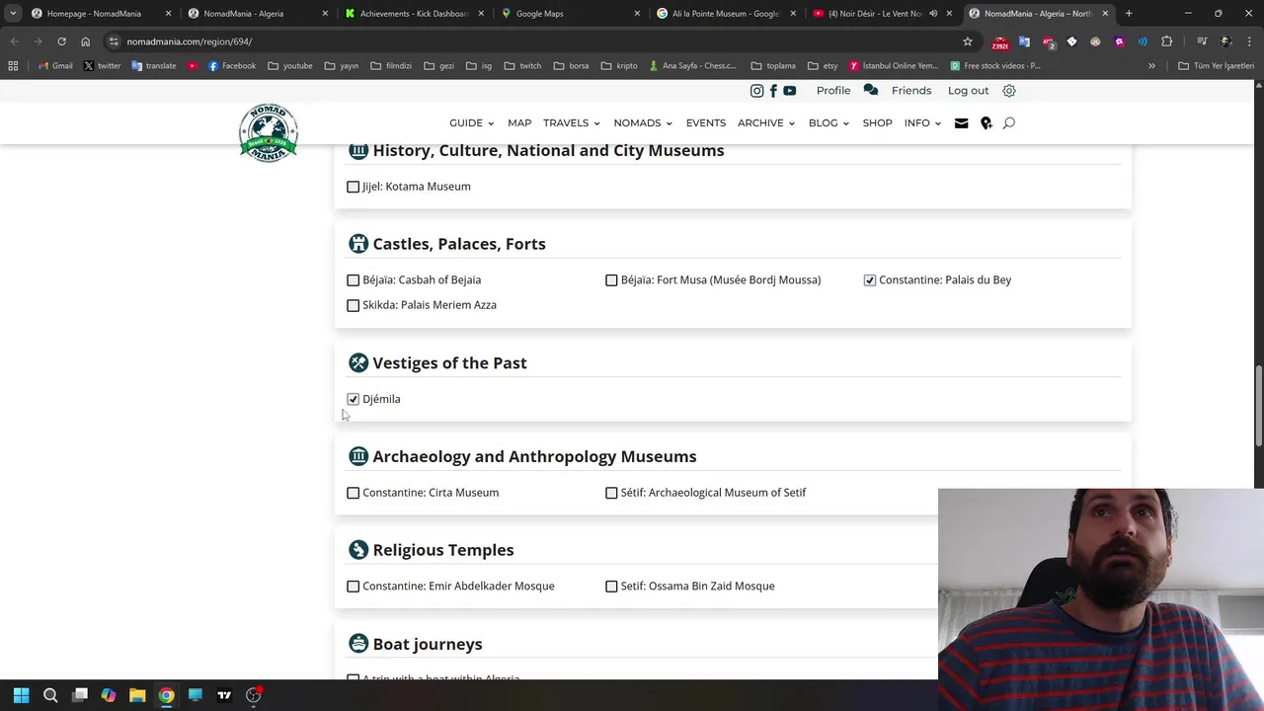Open the Copilot taskbar icon
Screen dimensions: 1264x711
point(109,695)
